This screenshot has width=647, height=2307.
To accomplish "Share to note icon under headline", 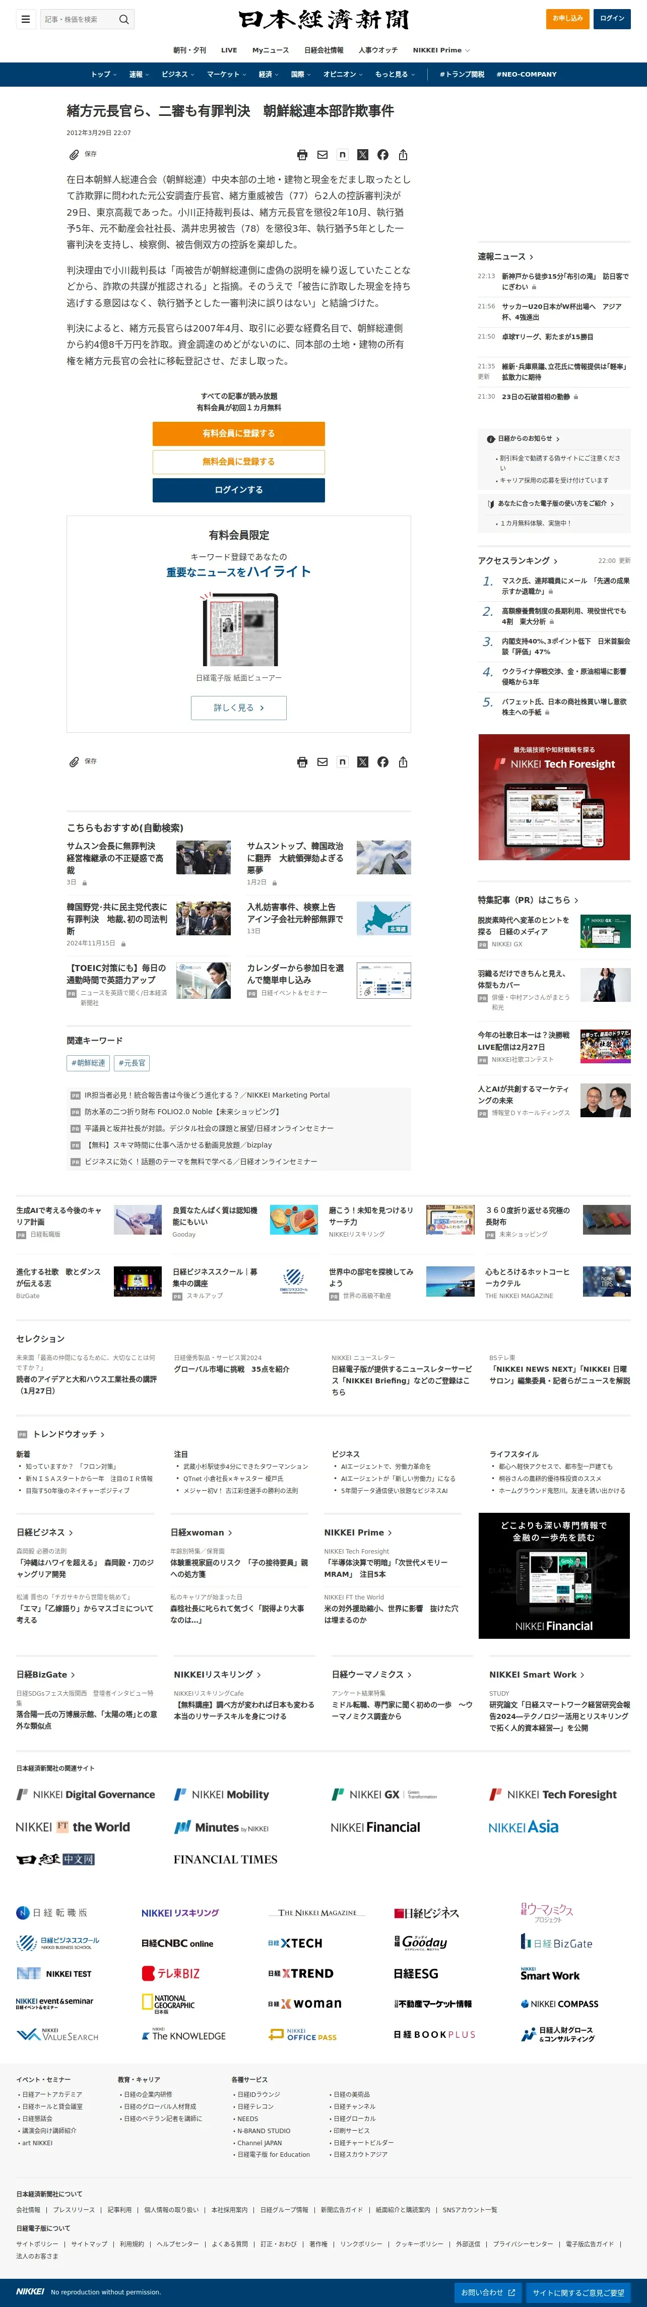I will [342, 155].
